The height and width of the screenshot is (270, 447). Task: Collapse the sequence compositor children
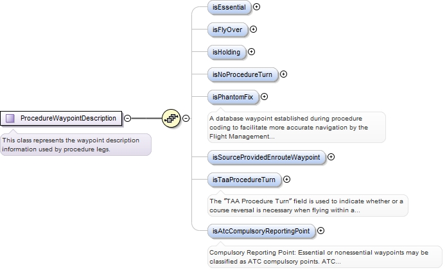(186, 118)
